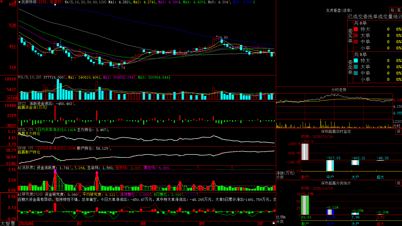Click the 龙虎看盘(逐单) panel title
Screen dimensions: 402x226
pyautogui.click(x=339, y=10)
